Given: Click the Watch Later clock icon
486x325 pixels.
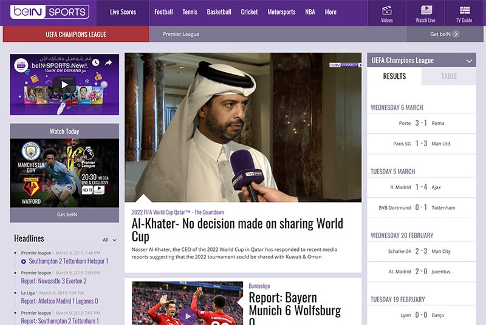Looking at the screenshot, I should point(96,62).
